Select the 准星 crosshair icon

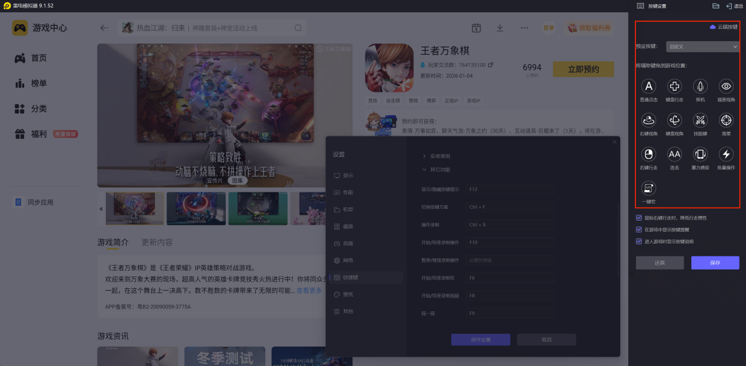(726, 121)
